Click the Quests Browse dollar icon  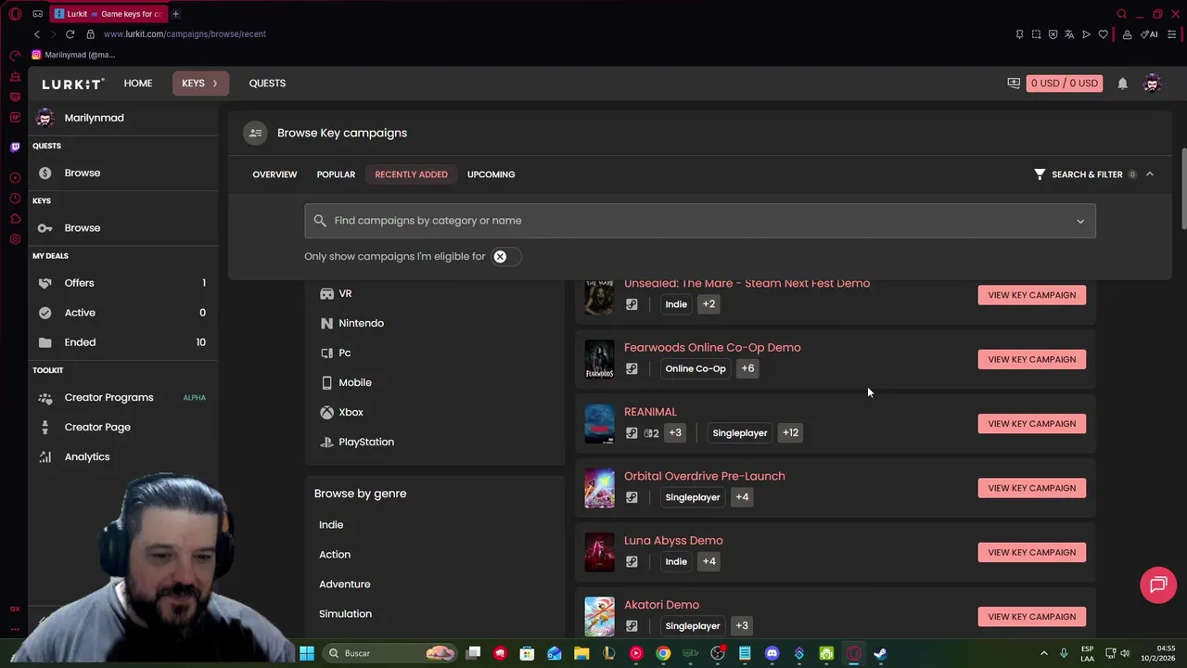45,173
